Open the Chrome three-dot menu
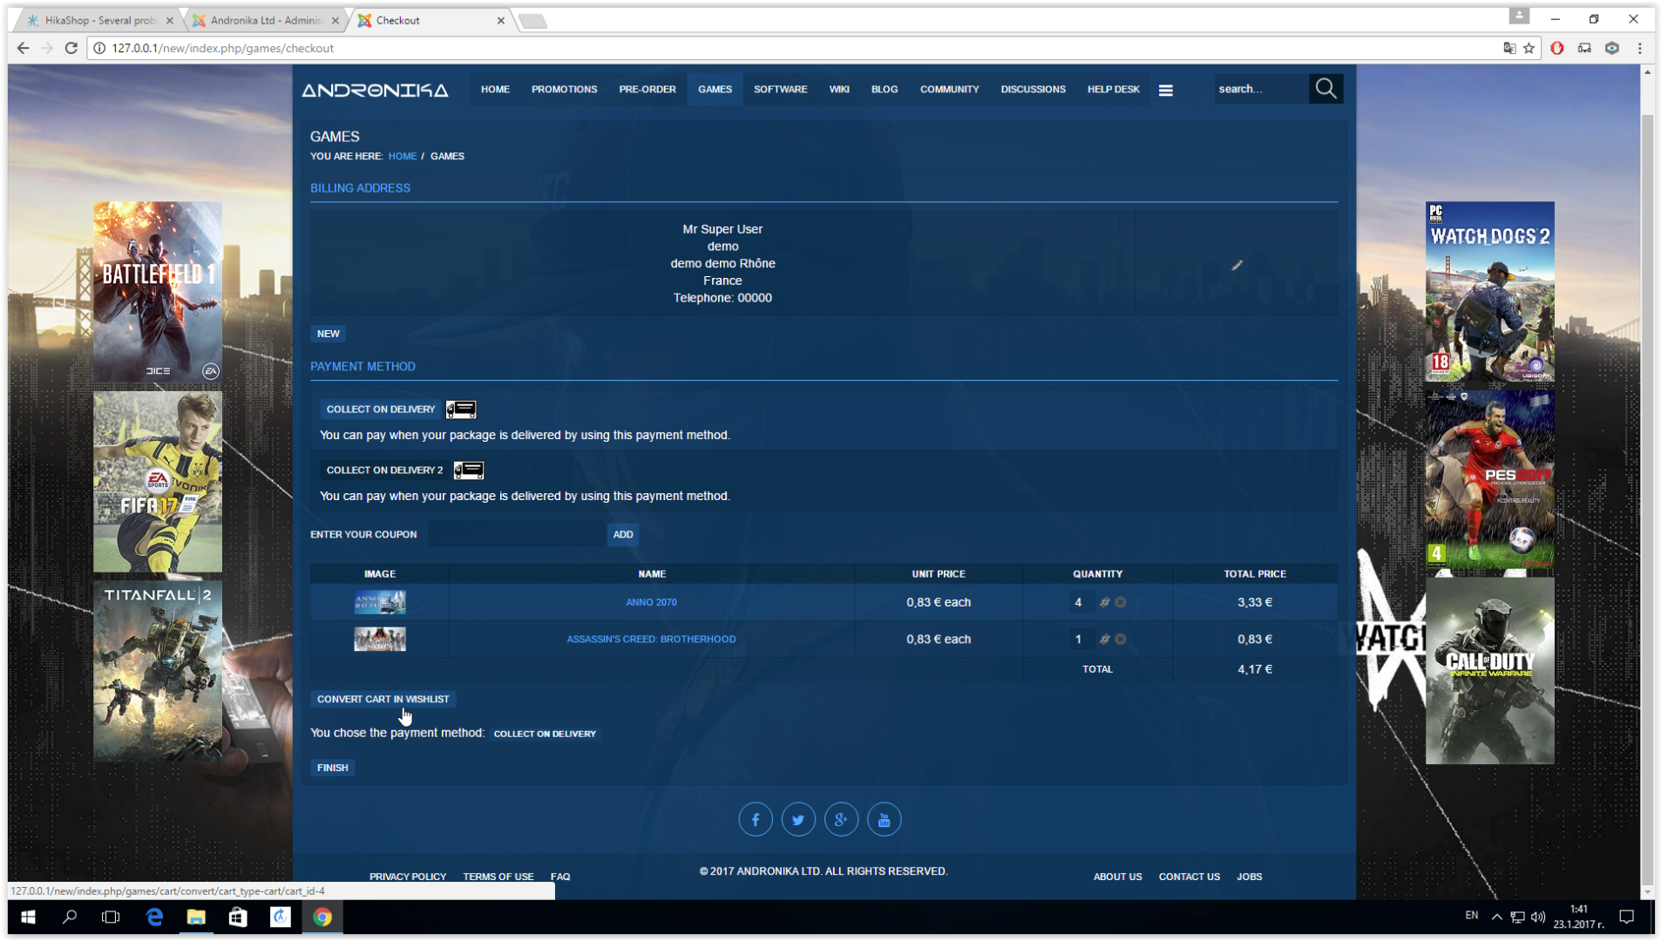The image size is (1661, 941). 1640,49
